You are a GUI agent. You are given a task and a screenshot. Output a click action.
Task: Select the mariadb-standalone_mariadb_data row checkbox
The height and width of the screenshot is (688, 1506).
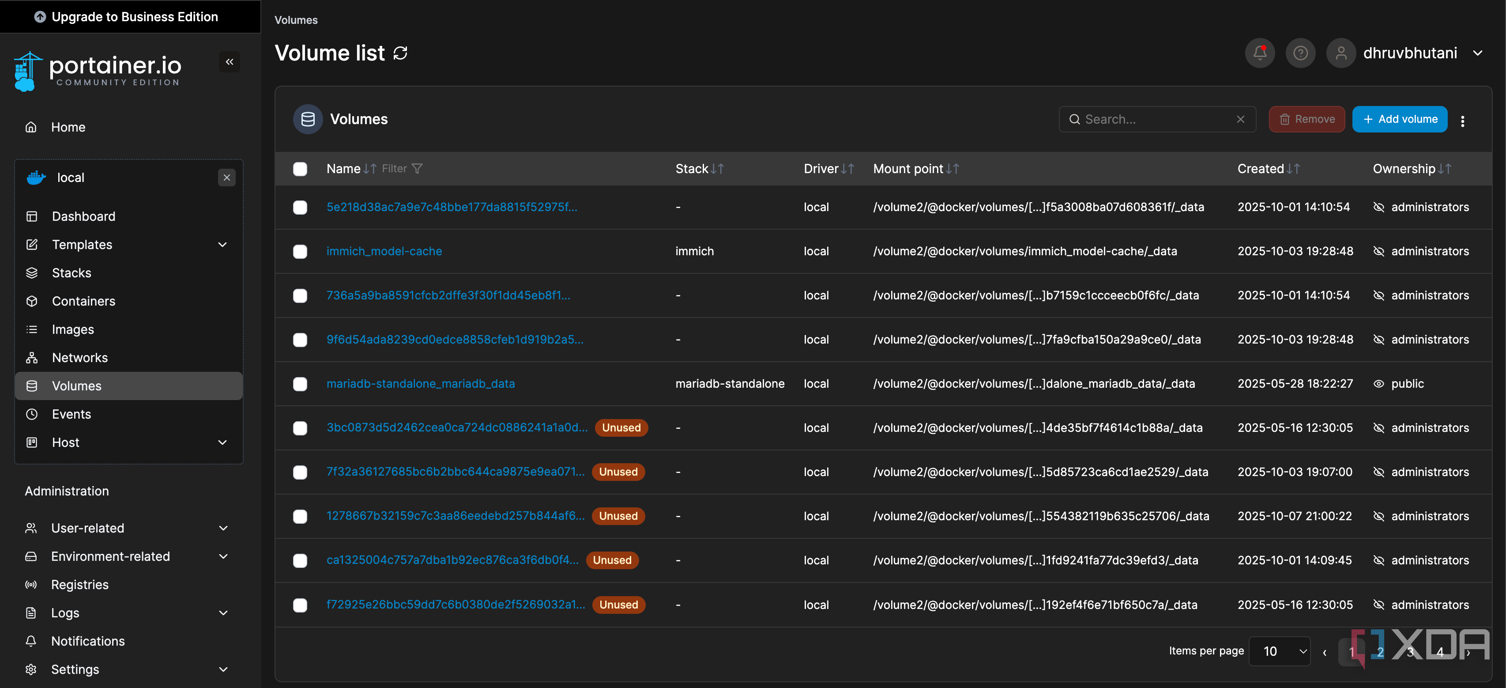point(300,384)
